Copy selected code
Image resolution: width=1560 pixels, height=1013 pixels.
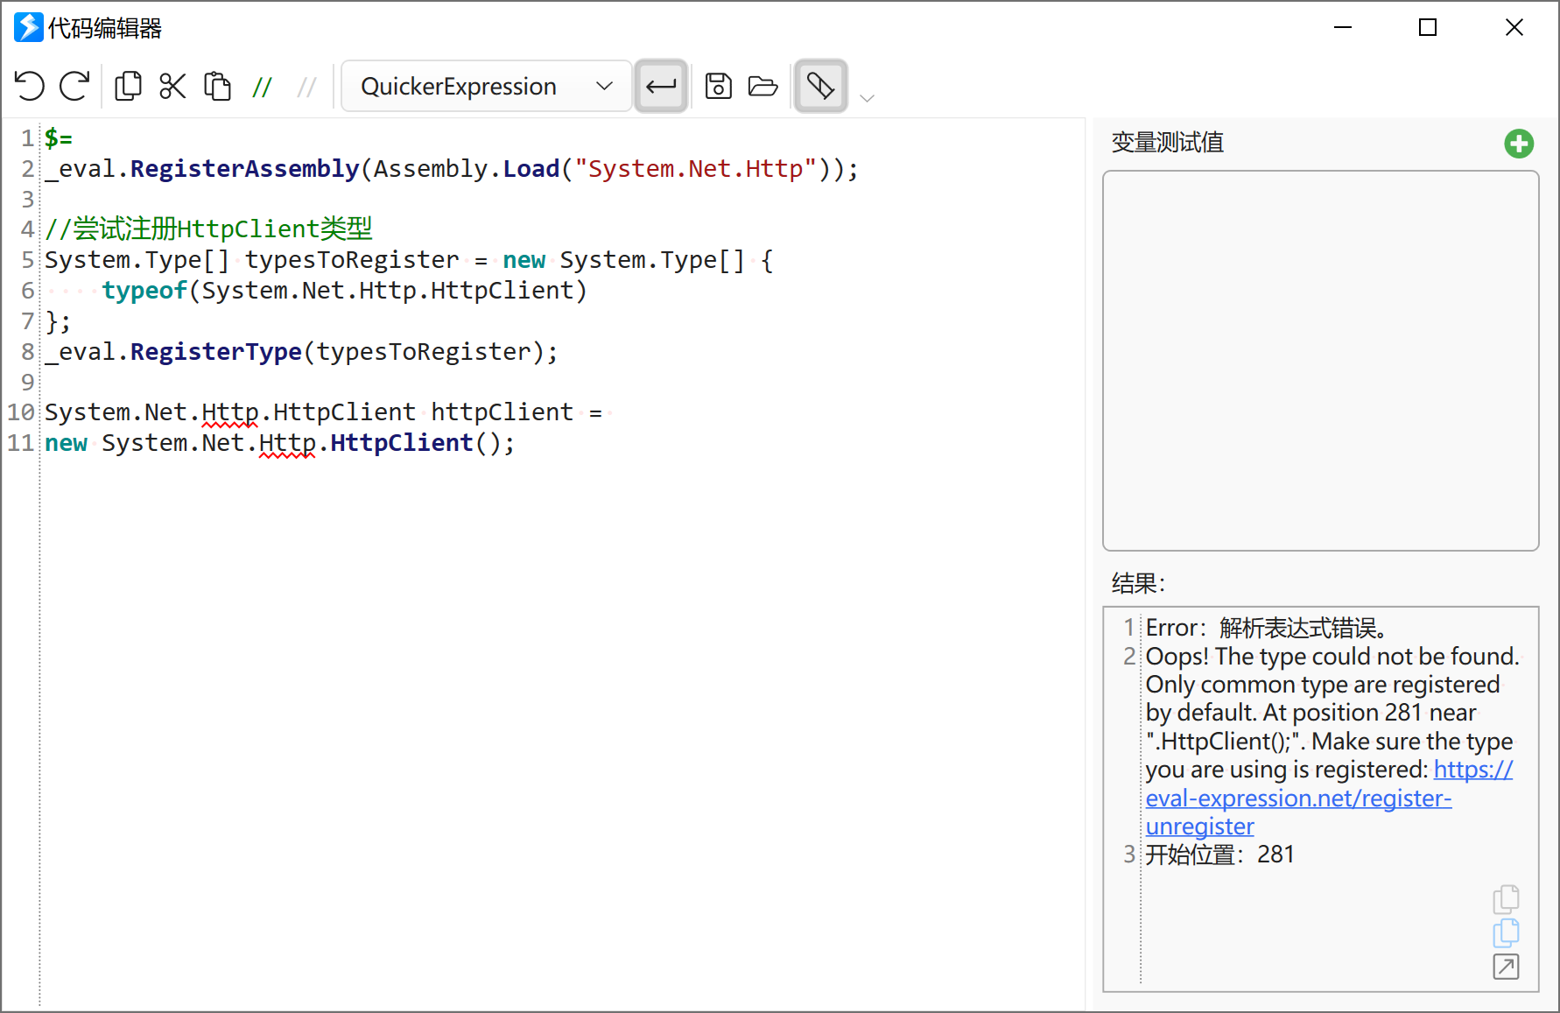point(128,86)
